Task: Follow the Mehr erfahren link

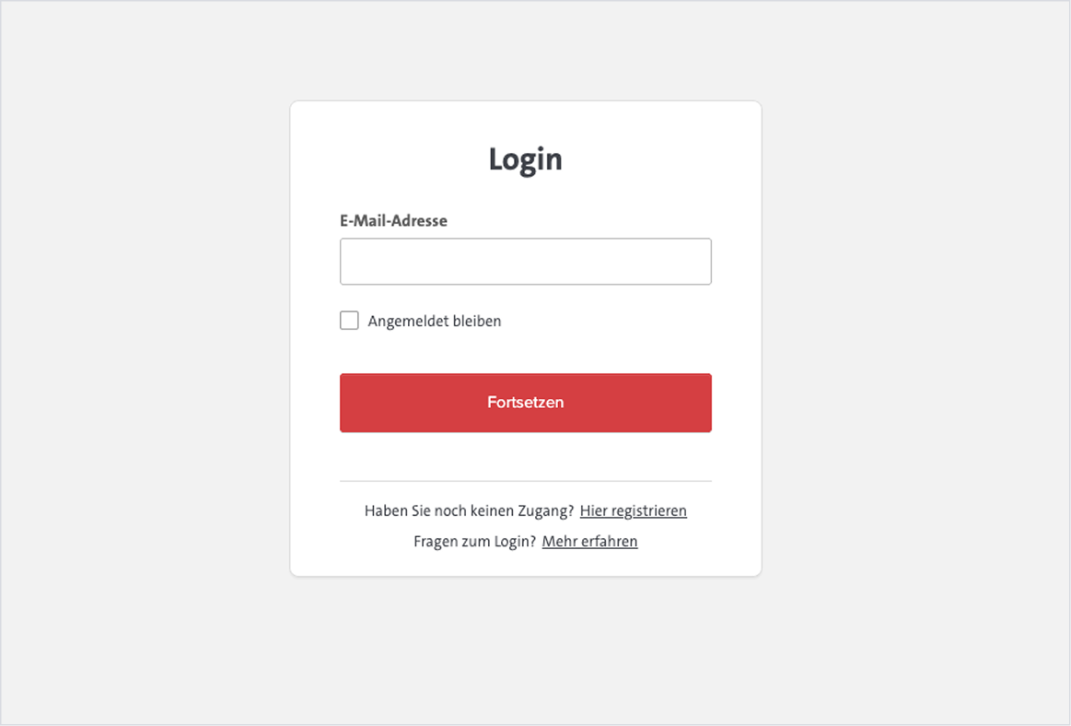Action: click(x=589, y=541)
